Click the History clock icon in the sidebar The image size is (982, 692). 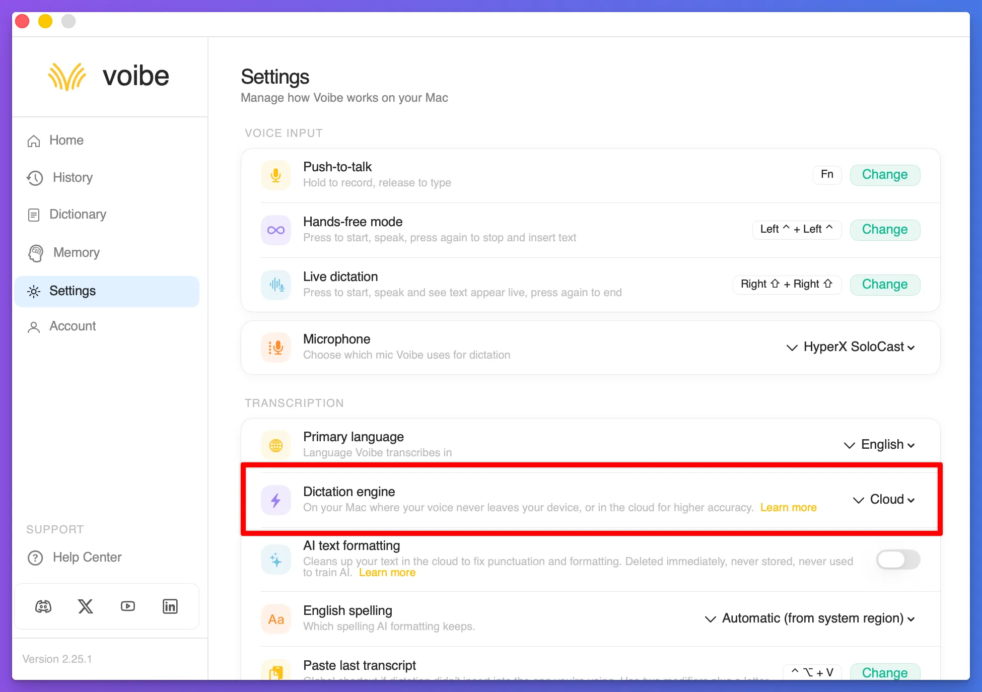pyautogui.click(x=35, y=178)
